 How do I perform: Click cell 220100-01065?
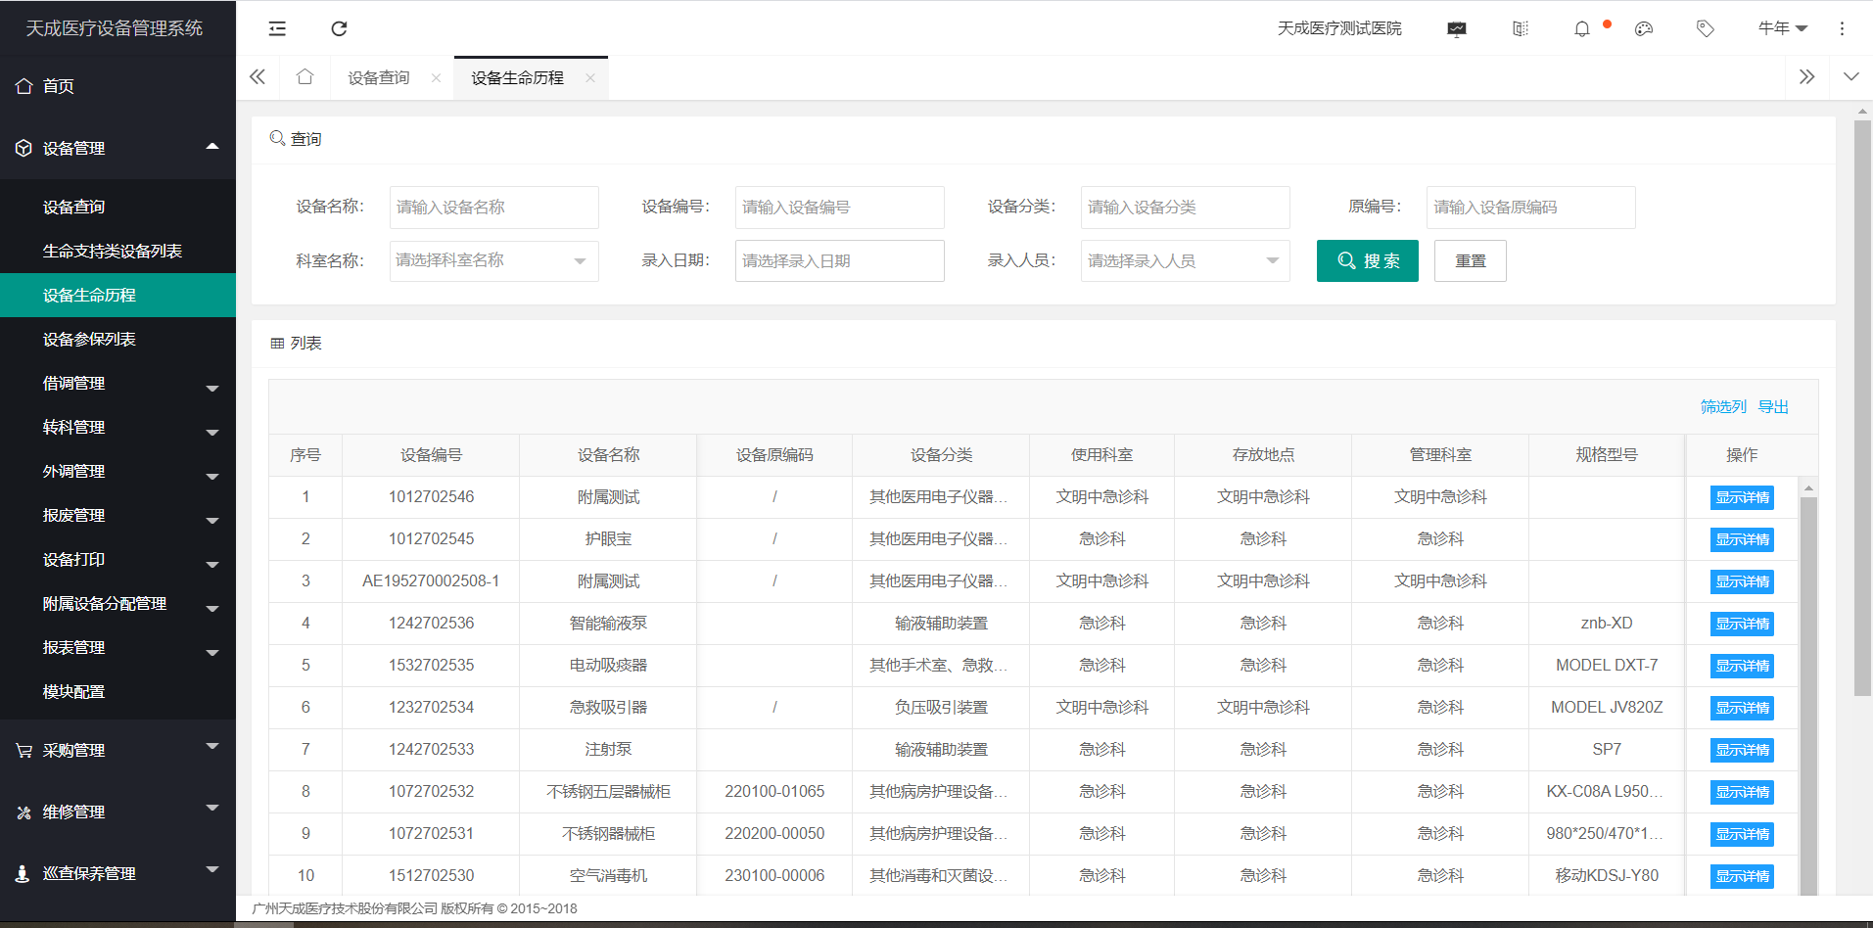[774, 792]
